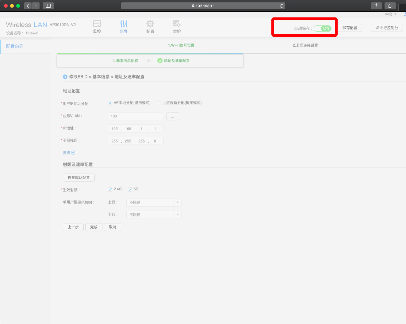The image size is (406, 324).
Task: Click the 取消 cancel button
Action: [113, 227]
